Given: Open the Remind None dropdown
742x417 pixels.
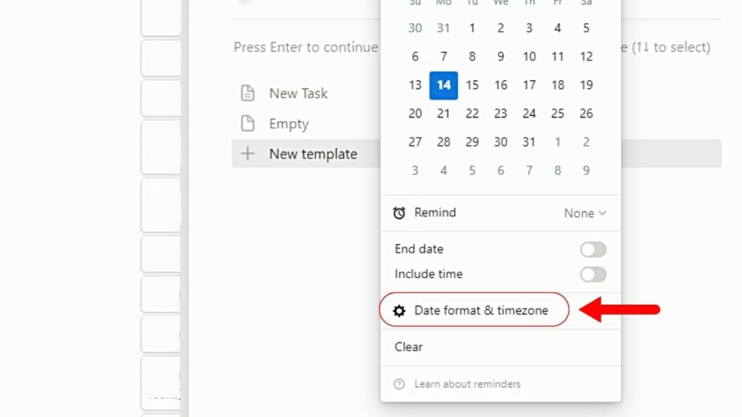Looking at the screenshot, I should coord(584,213).
